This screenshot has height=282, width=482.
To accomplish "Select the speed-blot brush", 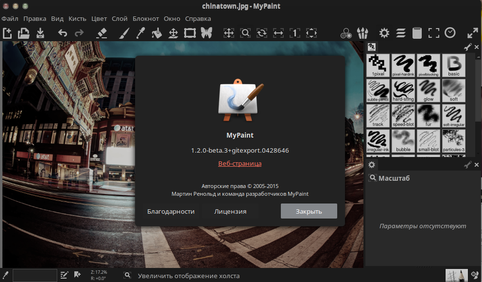I will tap(403, 115).
